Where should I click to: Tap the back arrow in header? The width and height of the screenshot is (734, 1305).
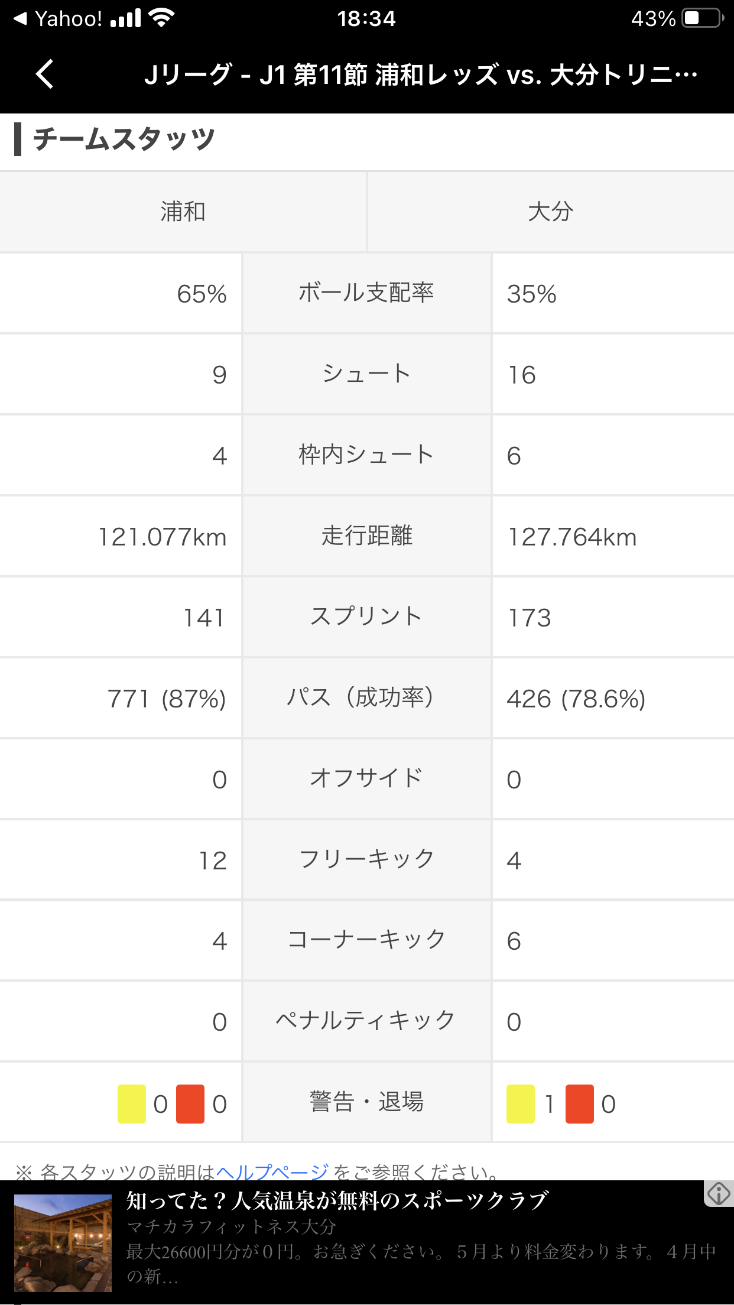(45, 74)
